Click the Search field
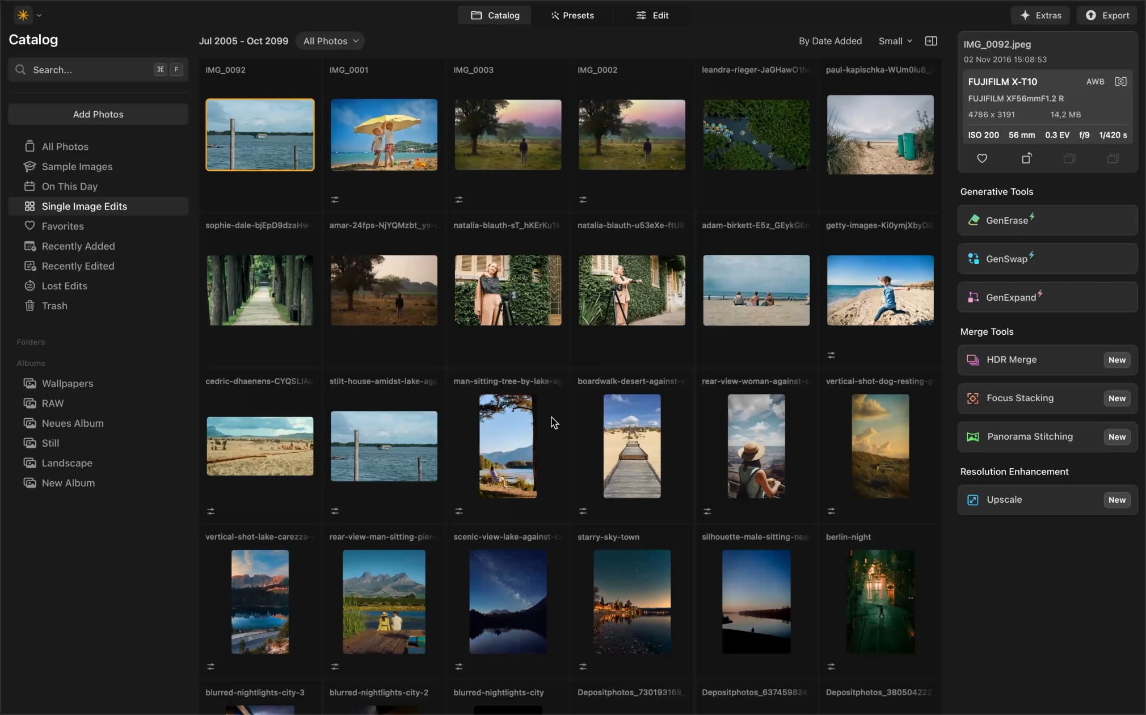This screenshot has width=1146, height=715. coord(98,70)
